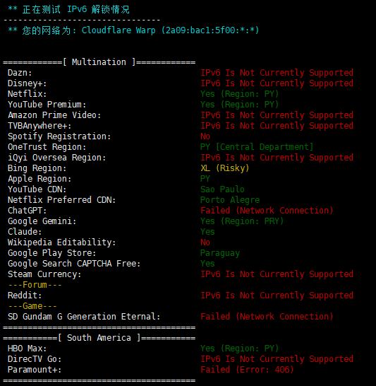Click the '---Game---' subsection heading

32,306
